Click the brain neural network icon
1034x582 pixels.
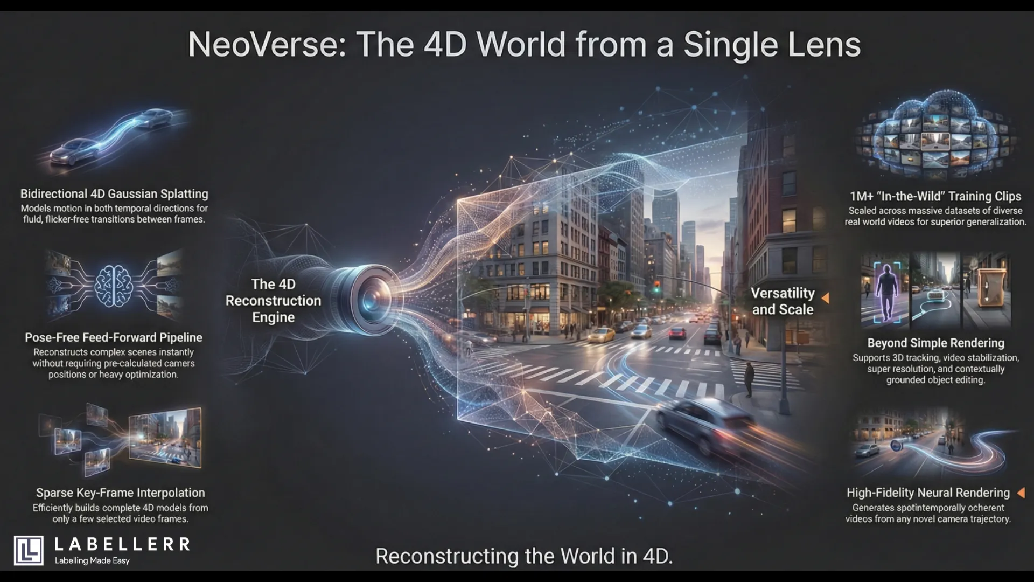click(114, 286)
